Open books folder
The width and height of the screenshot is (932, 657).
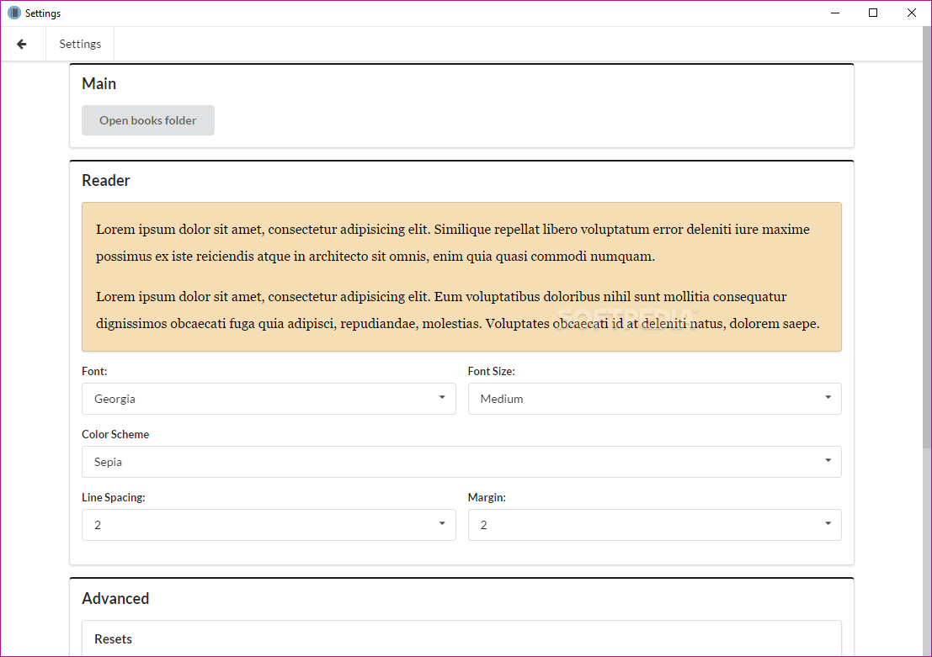point(148,120)
